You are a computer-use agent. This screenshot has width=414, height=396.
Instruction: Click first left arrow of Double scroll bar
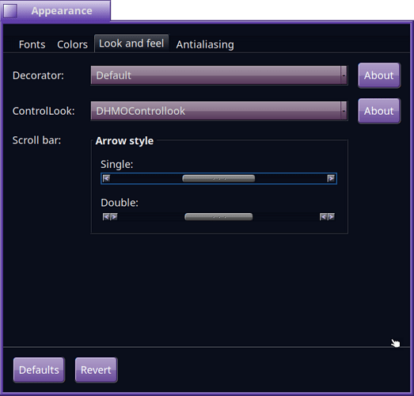(106, 217)
